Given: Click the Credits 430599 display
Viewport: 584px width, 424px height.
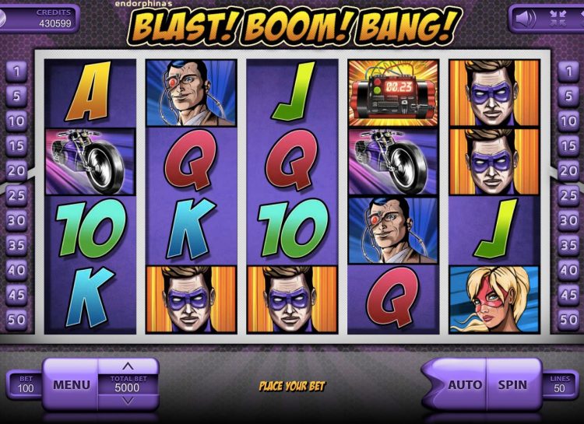Looking at the screenshot, I should tap(40, 18).
